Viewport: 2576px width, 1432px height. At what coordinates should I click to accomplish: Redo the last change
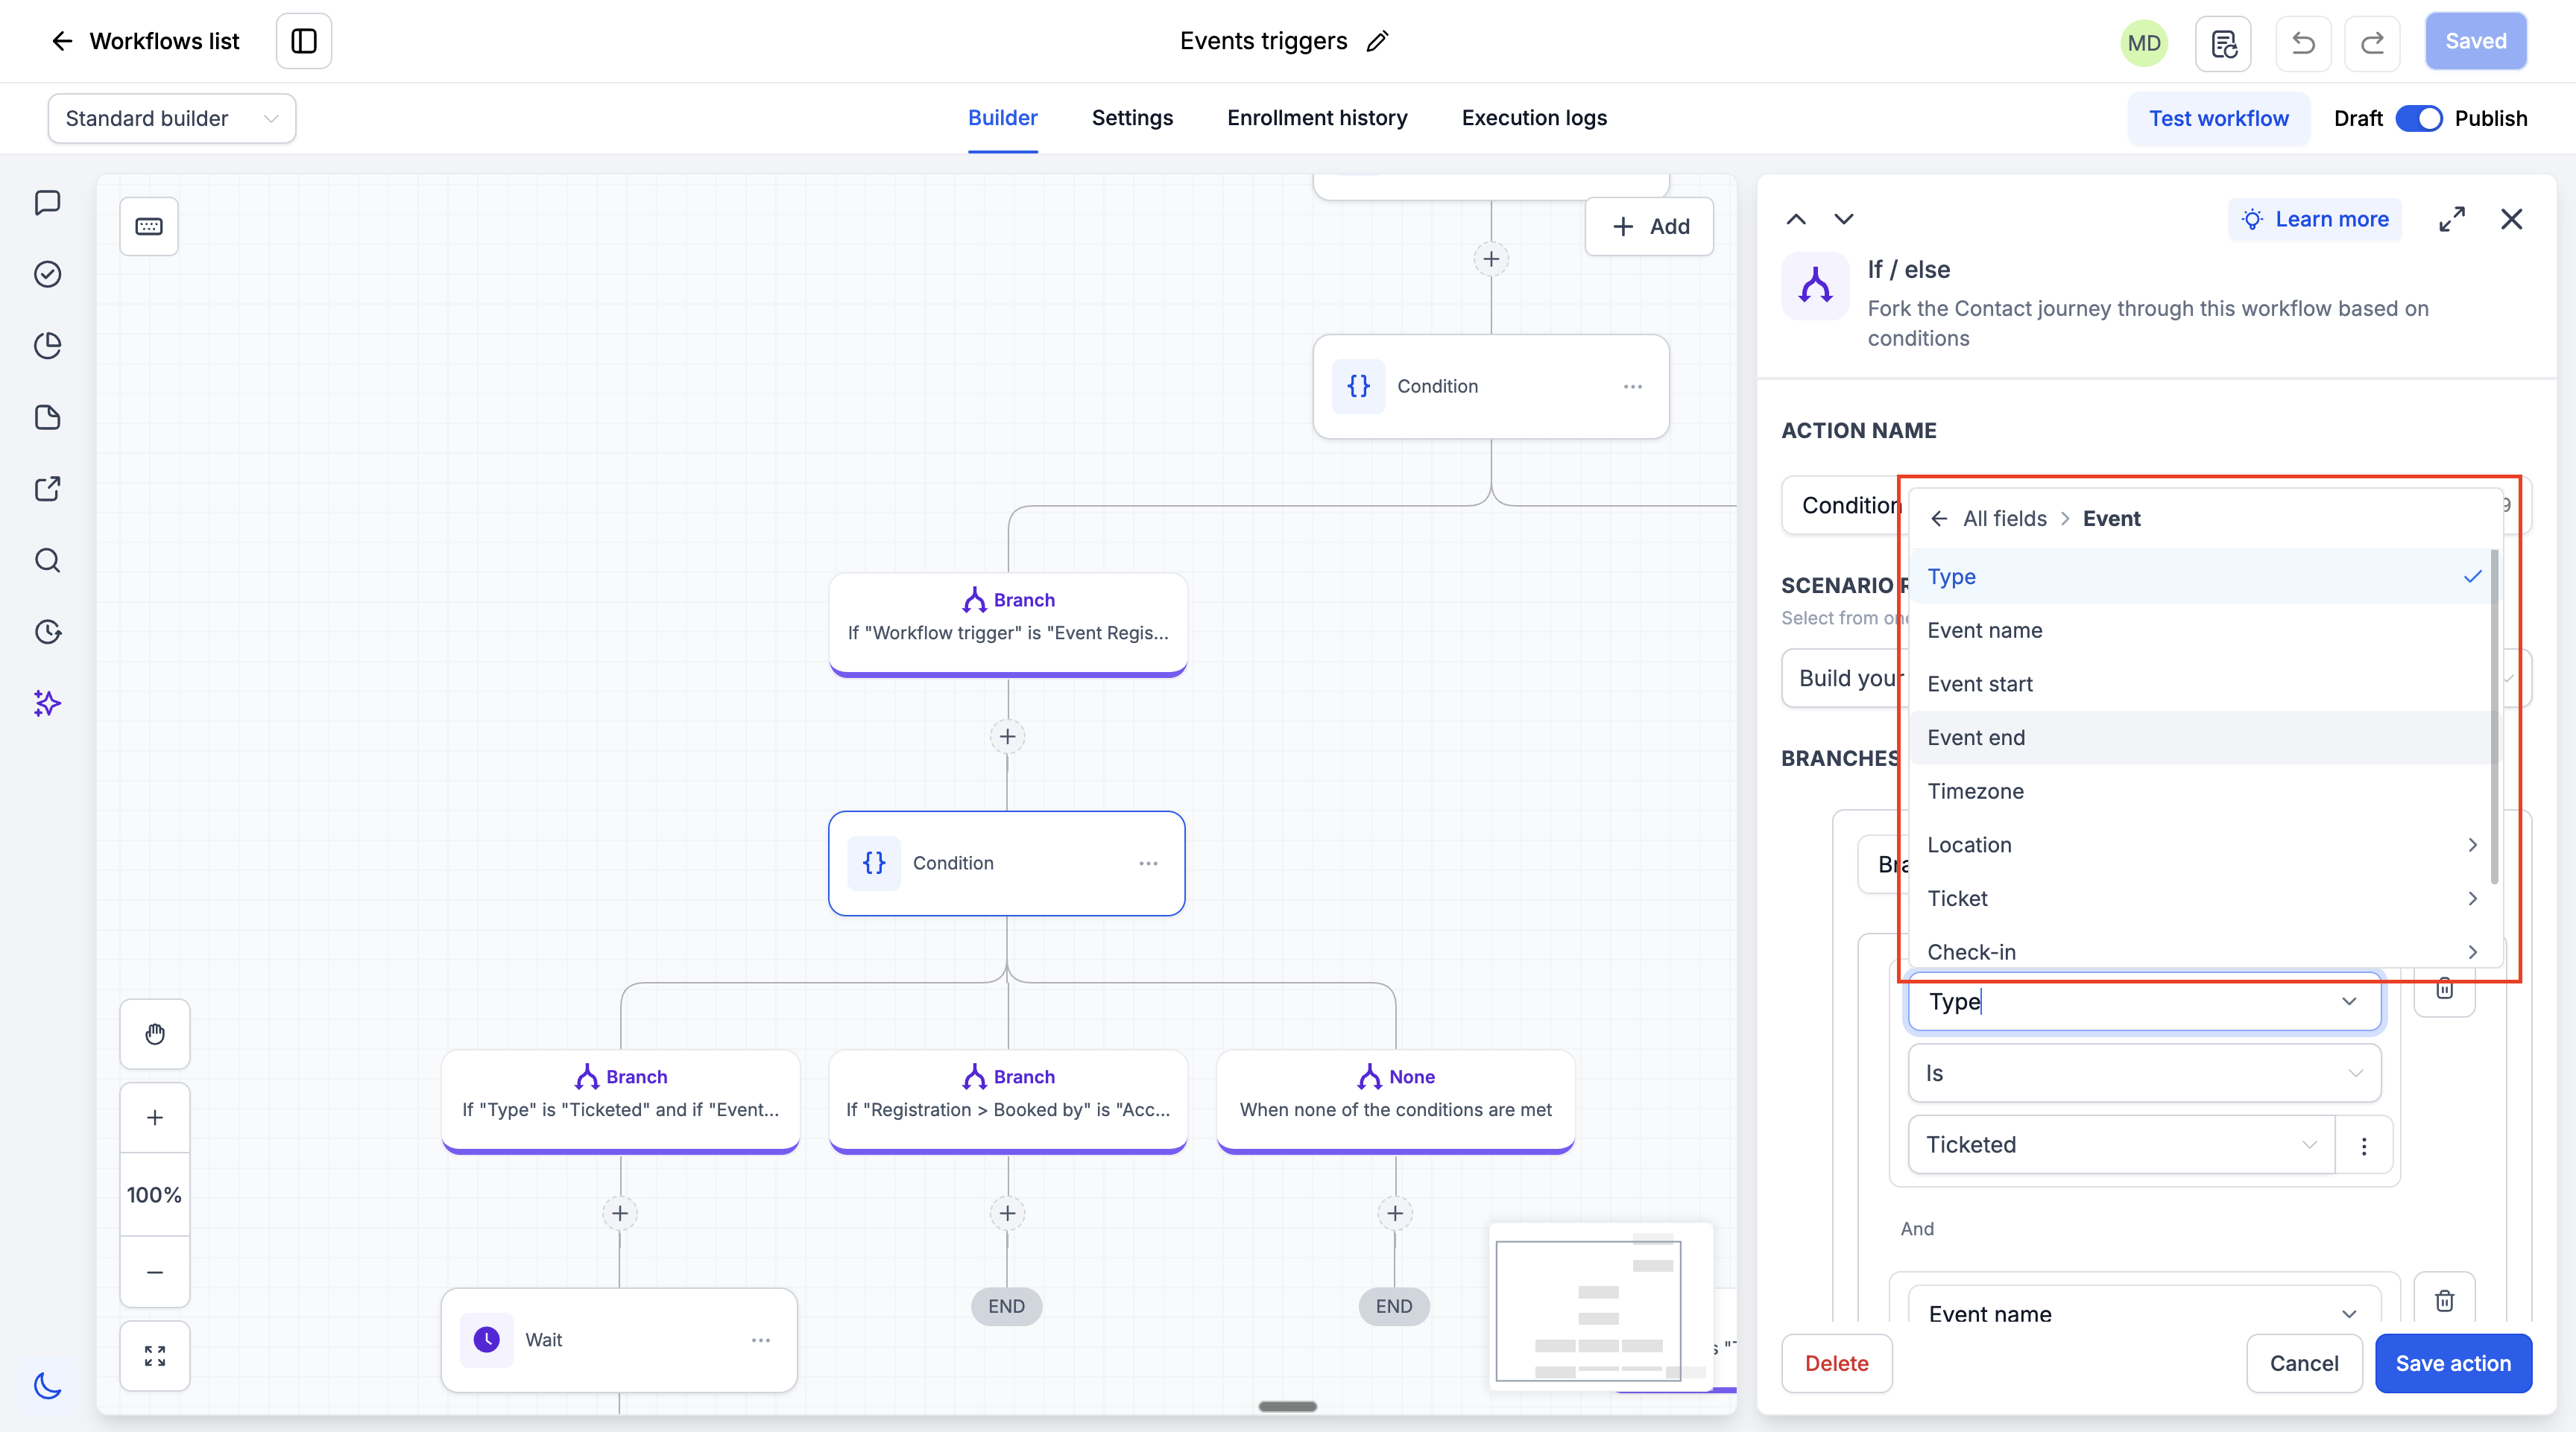[2372, 43]
